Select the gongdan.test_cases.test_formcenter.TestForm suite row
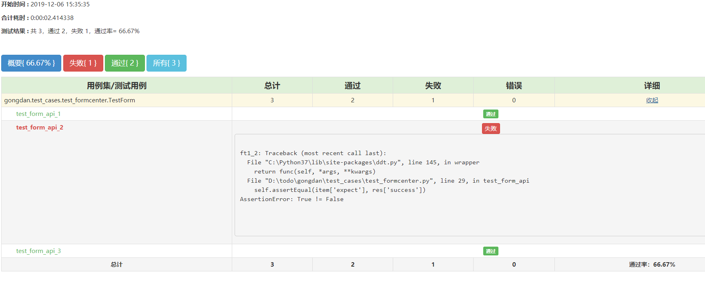The height and width of the screenshot is (283, 705). tap(70, 100)
